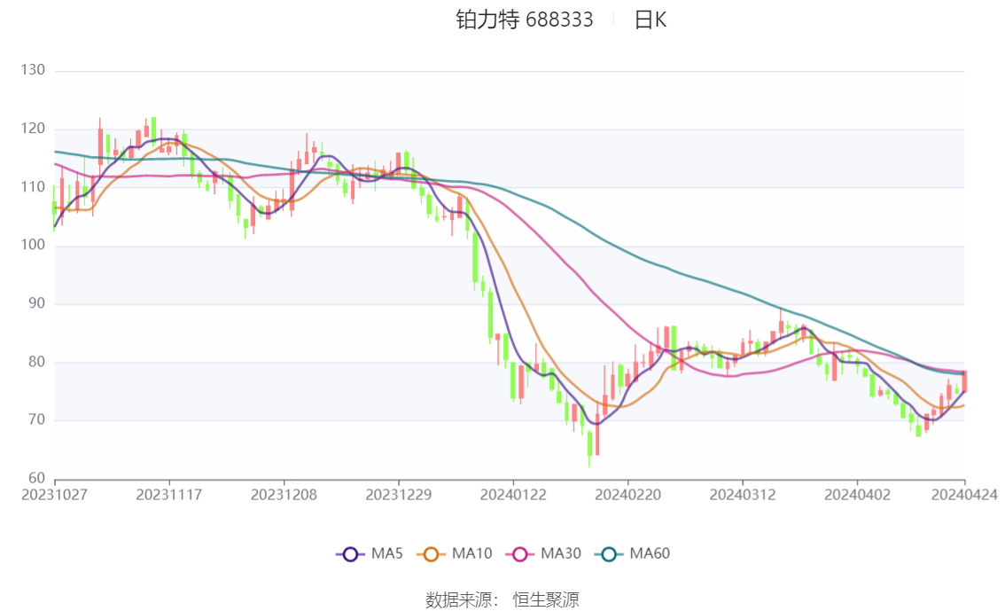
Task: Click the 130 price axis label
Action: (x=33, y=70)
